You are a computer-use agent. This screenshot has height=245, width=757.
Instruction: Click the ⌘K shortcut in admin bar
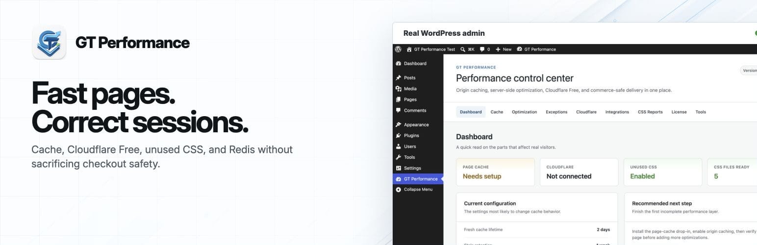tap(471, 49)
